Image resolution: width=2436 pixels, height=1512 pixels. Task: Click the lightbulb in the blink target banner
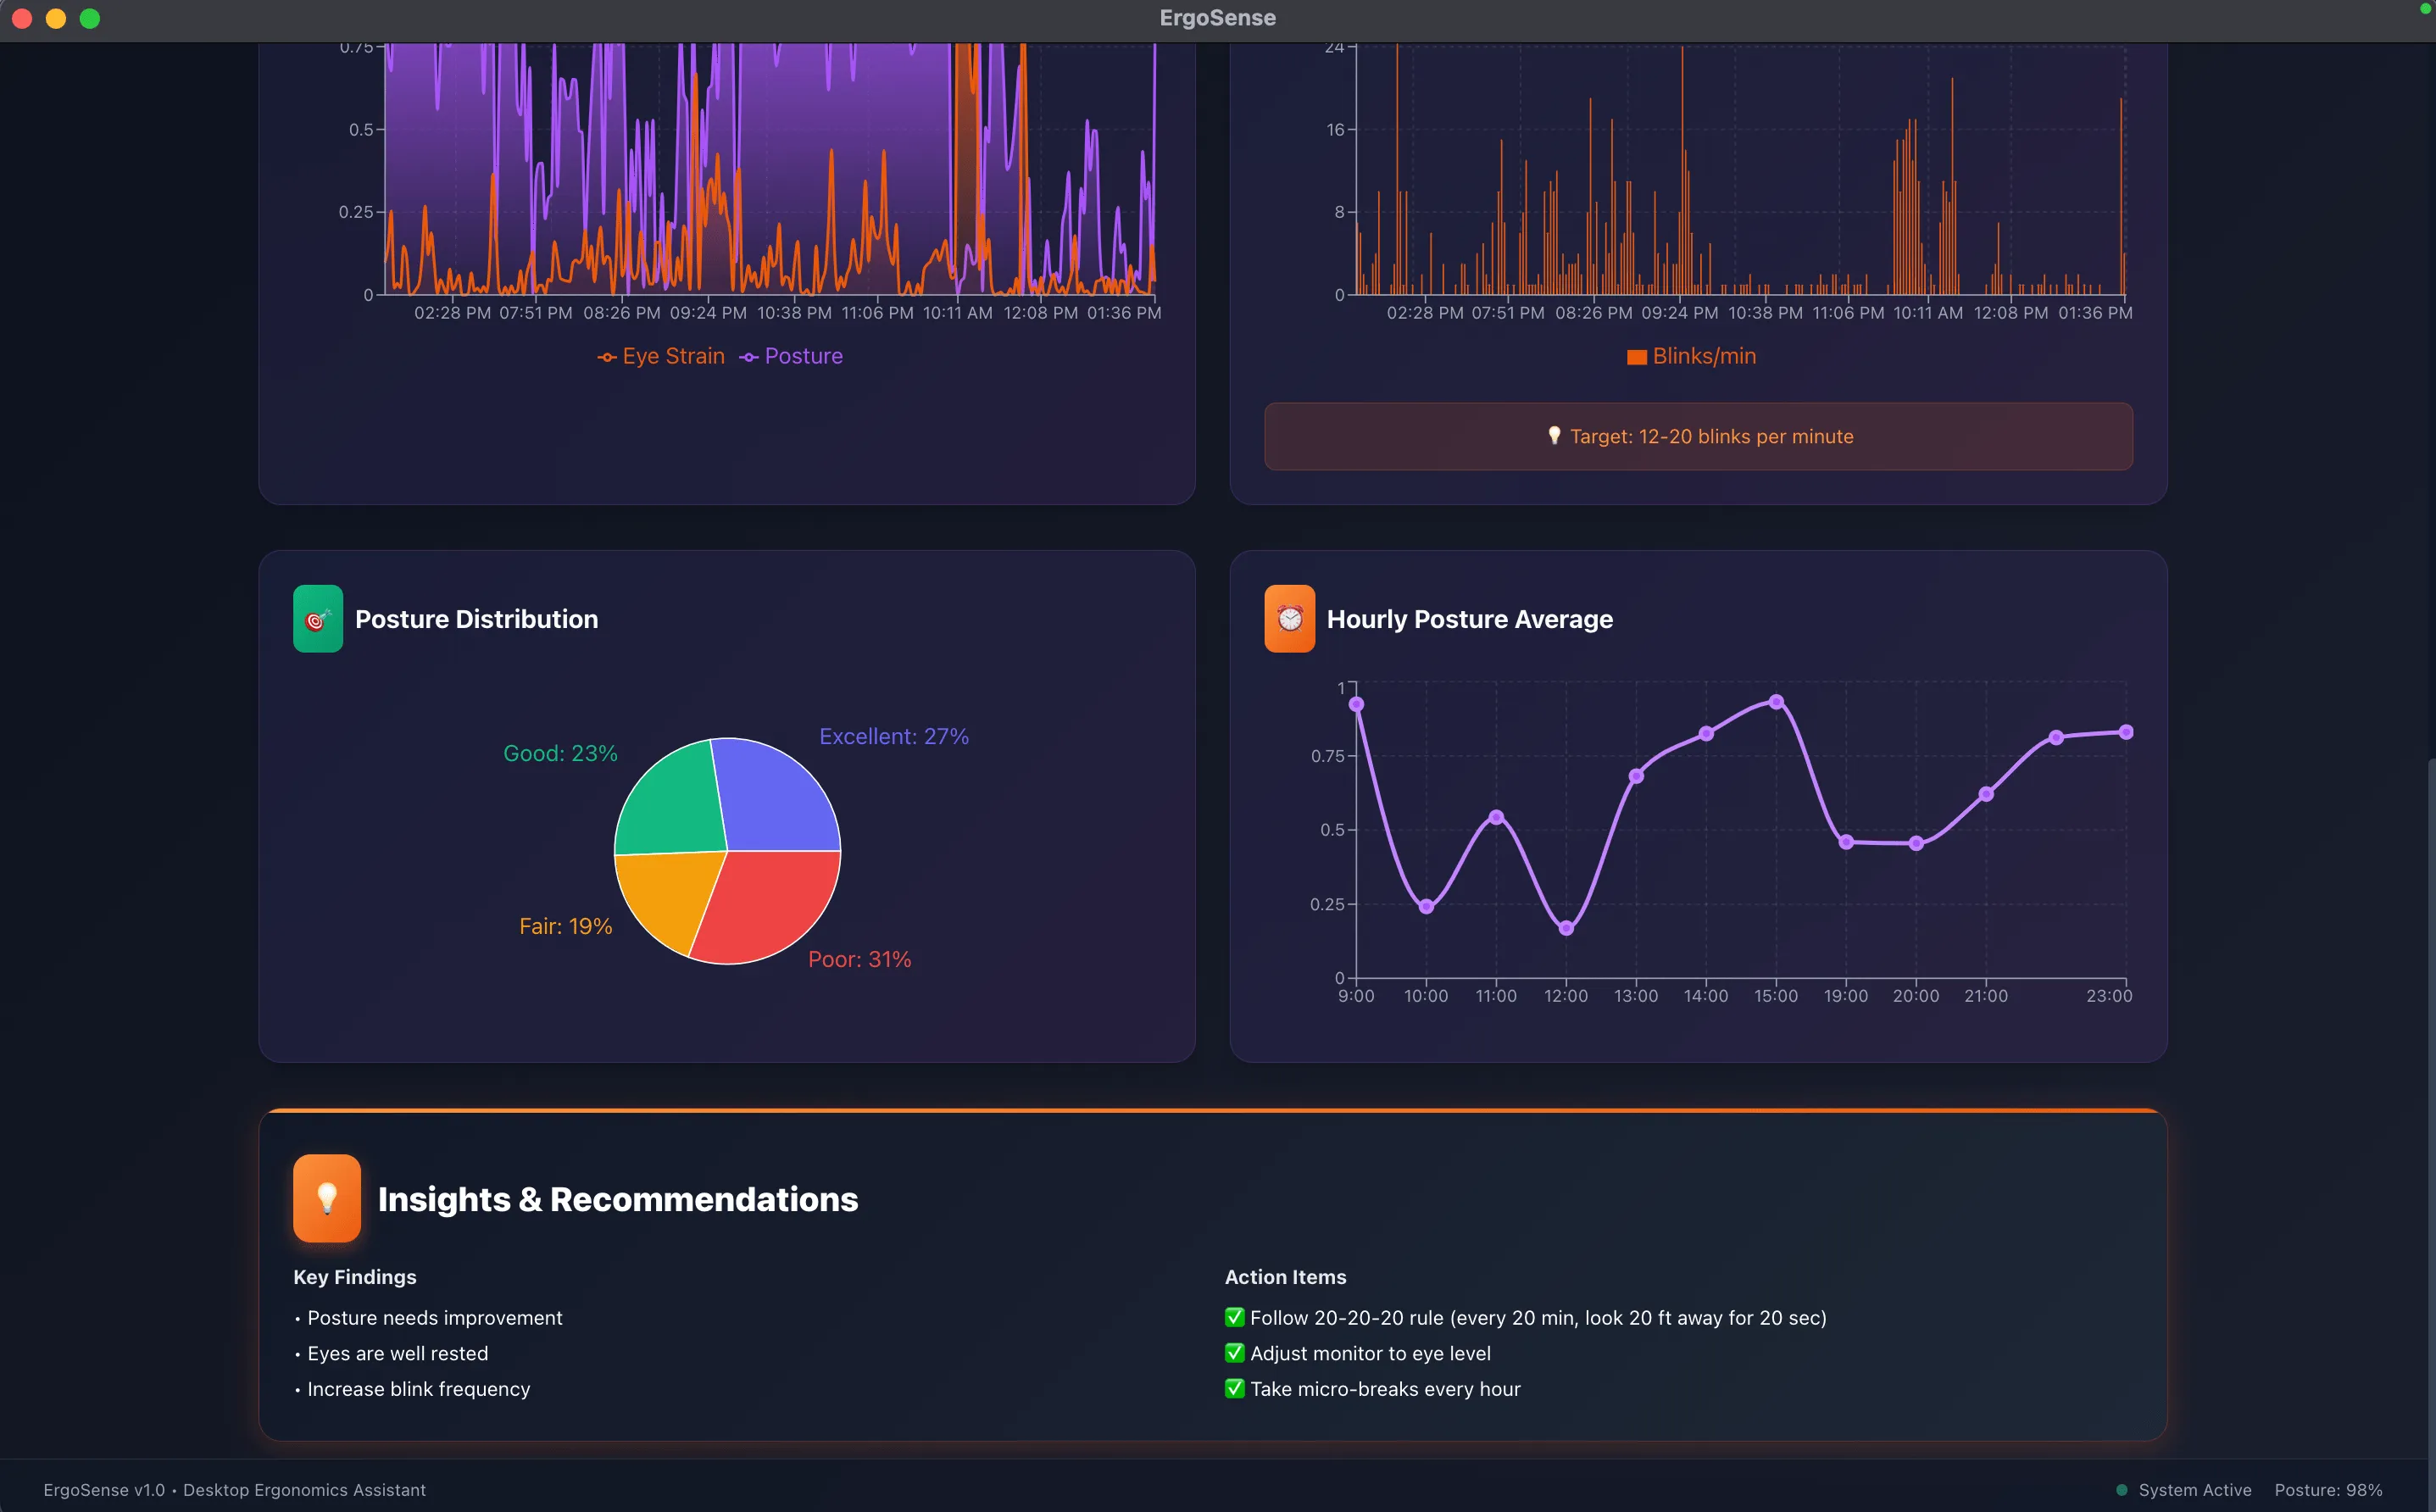click(1554, 436)
